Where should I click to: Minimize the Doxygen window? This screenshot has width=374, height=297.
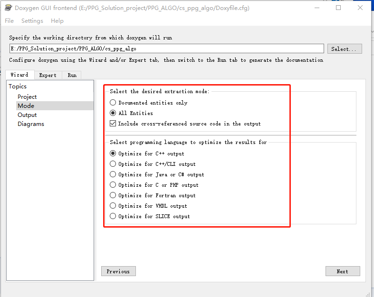[x=317, y=8]
